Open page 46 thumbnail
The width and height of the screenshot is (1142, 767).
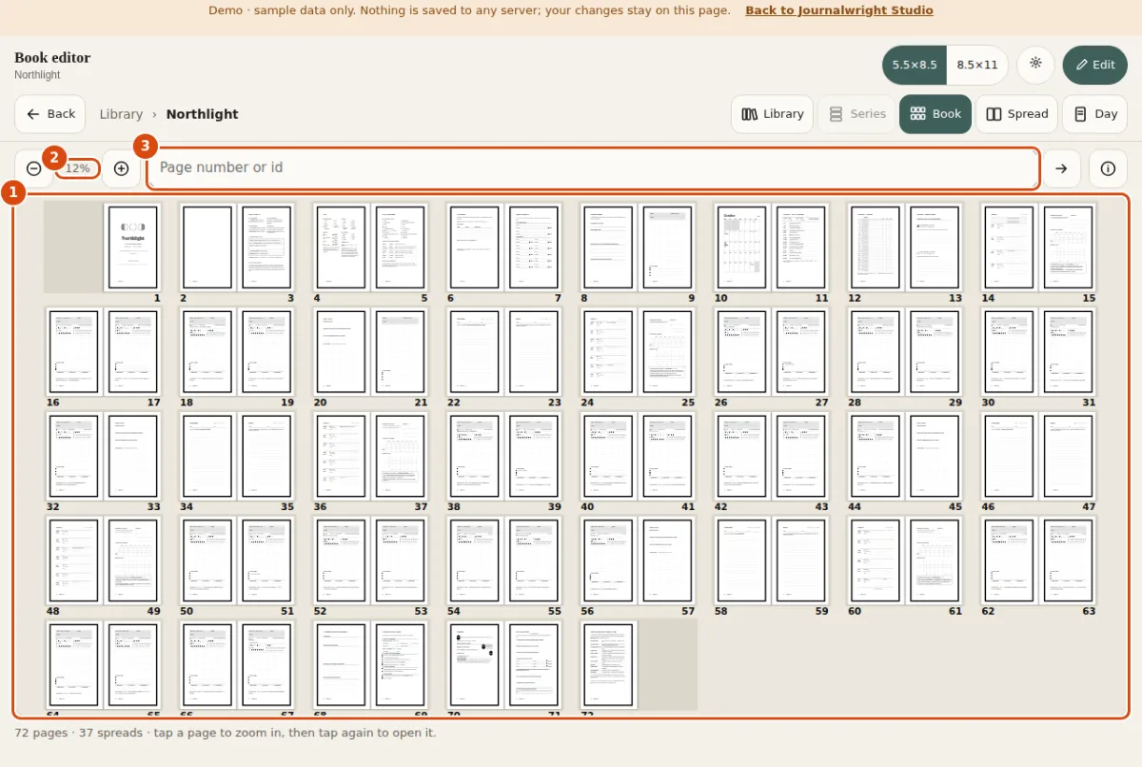click(1009, 457)
